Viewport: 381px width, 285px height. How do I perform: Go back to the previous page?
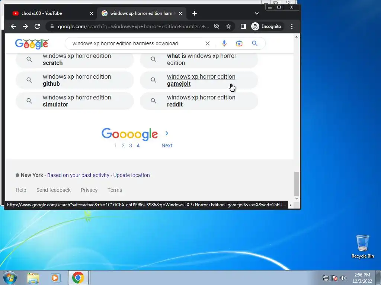click(x=13, y=26)
